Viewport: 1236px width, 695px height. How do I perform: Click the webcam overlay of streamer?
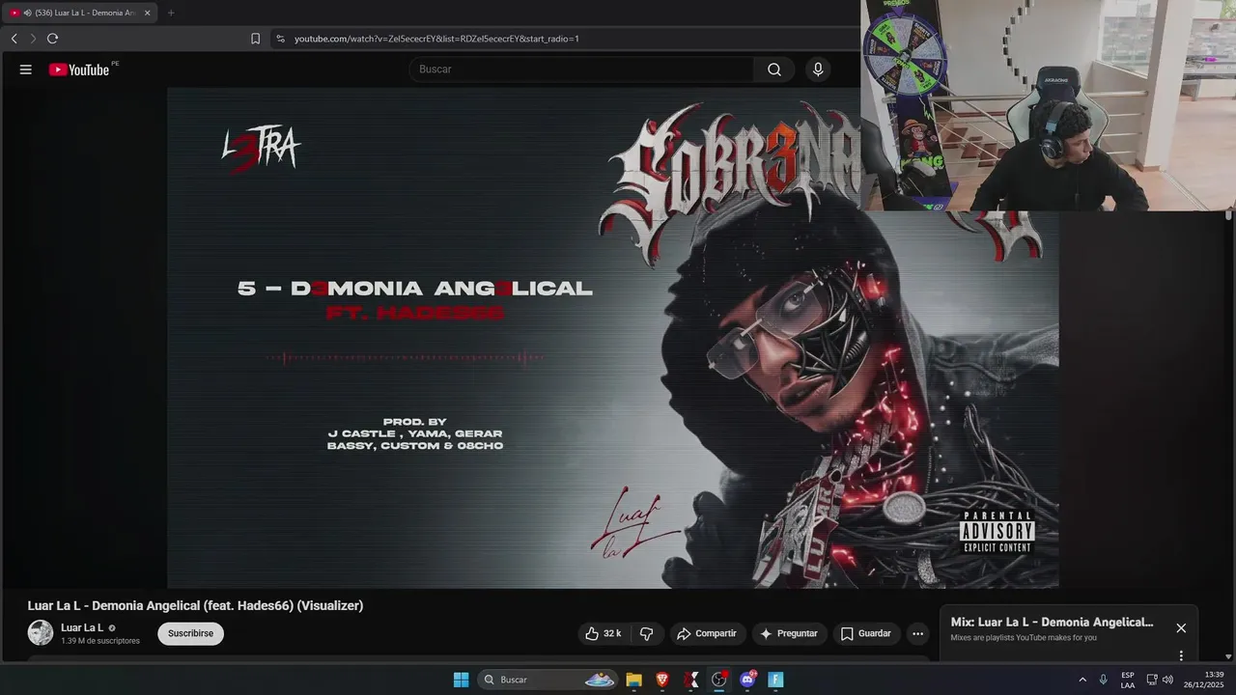point(1048,105)
